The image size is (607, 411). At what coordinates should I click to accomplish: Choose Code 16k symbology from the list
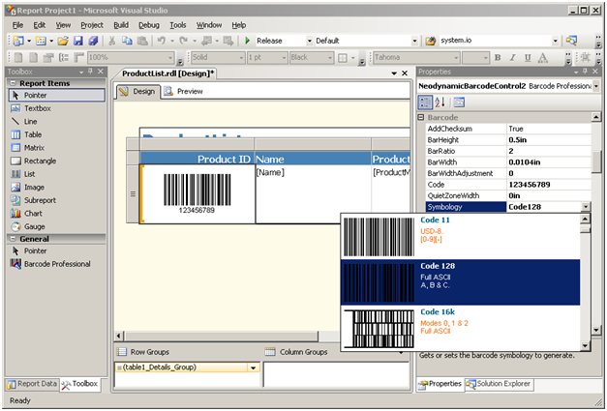click(x=460, y=328)
